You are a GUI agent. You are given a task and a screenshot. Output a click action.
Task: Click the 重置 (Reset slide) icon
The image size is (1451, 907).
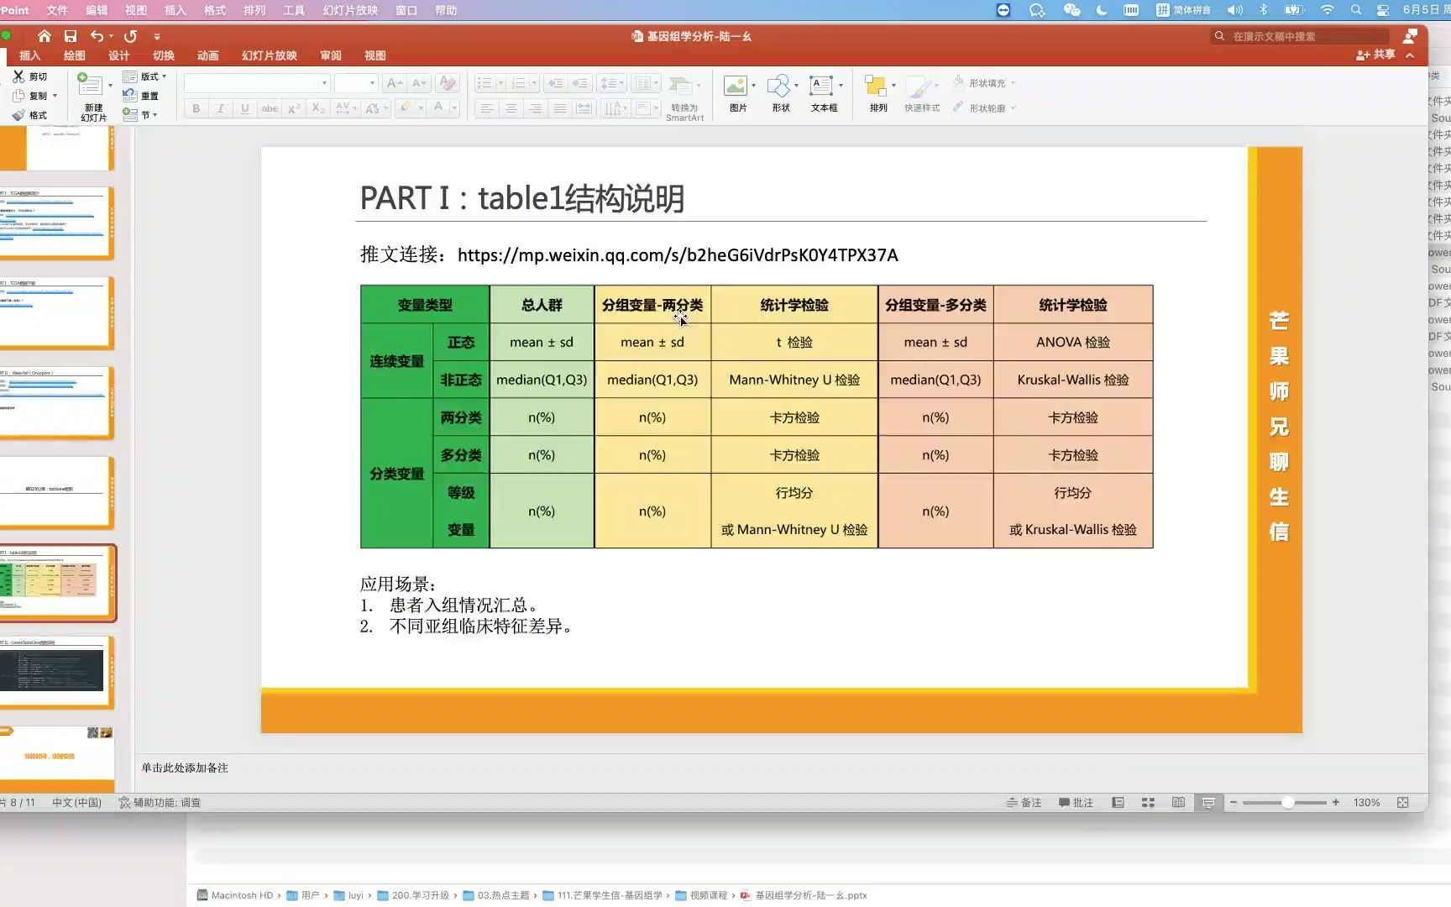145,95
